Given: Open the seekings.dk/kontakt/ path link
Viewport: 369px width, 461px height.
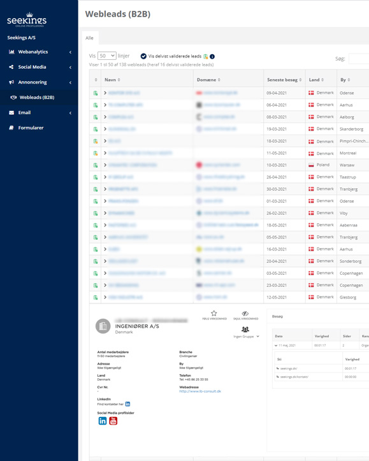Looking at the screenshot, I should (294, 377).
